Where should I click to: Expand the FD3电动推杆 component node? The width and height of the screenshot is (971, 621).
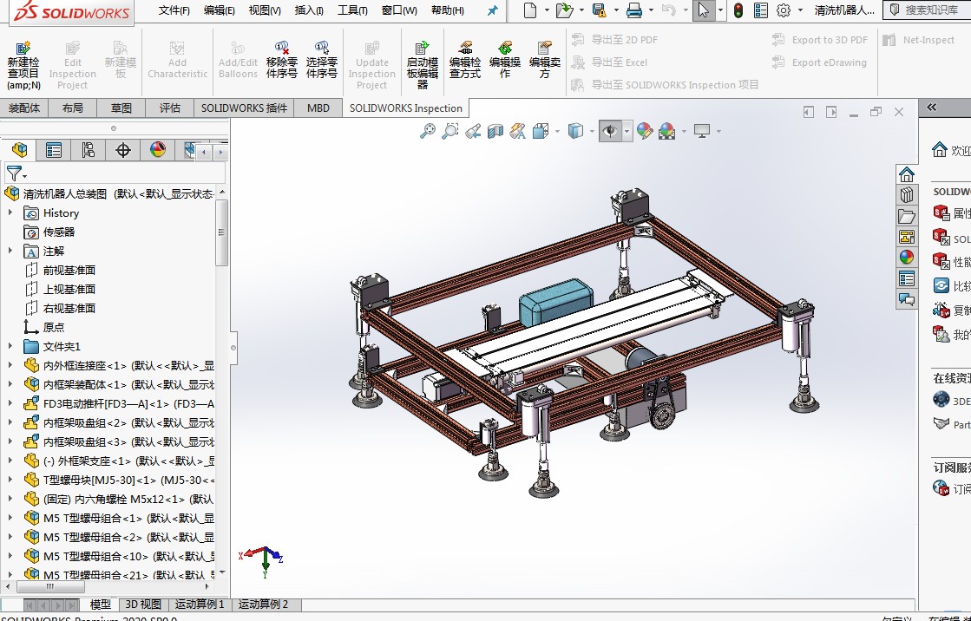(10, 403)
